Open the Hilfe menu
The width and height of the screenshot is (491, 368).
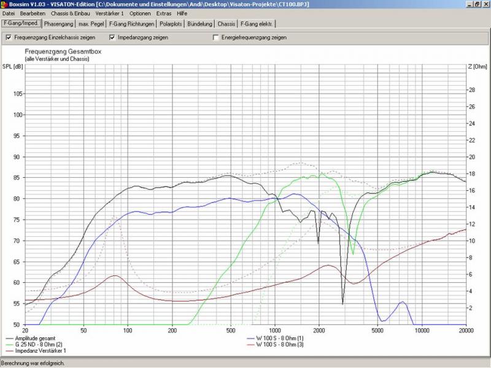(182, 13)
